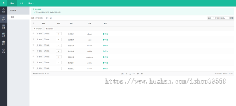Edit the about row
The image size is (236, 106).
click(x=47, y=34)
